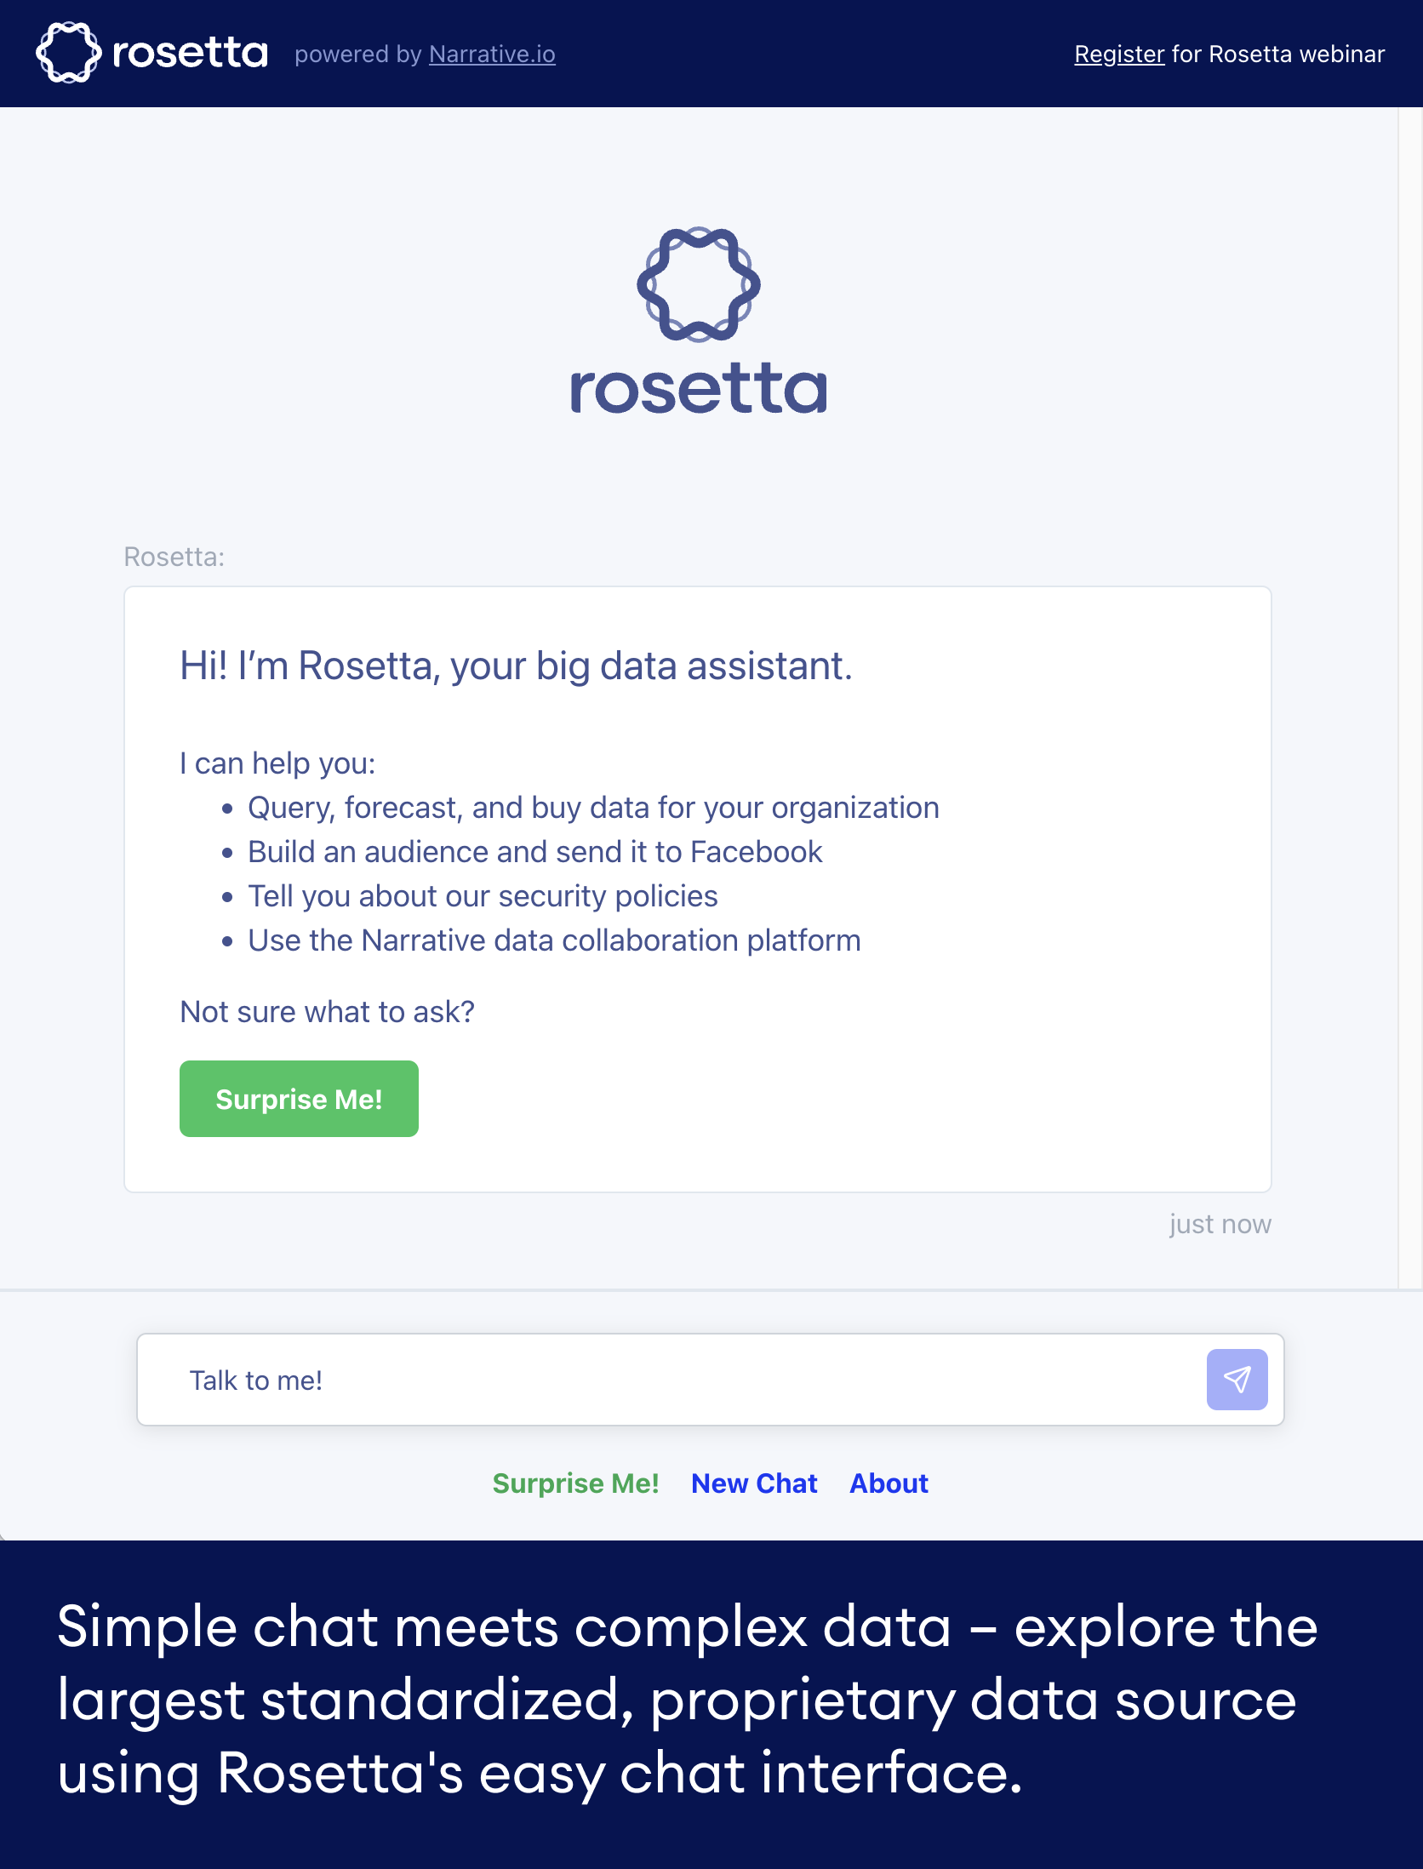Focus the Talk to me! chat input
The image size is (1423, 1869).
596,1380
